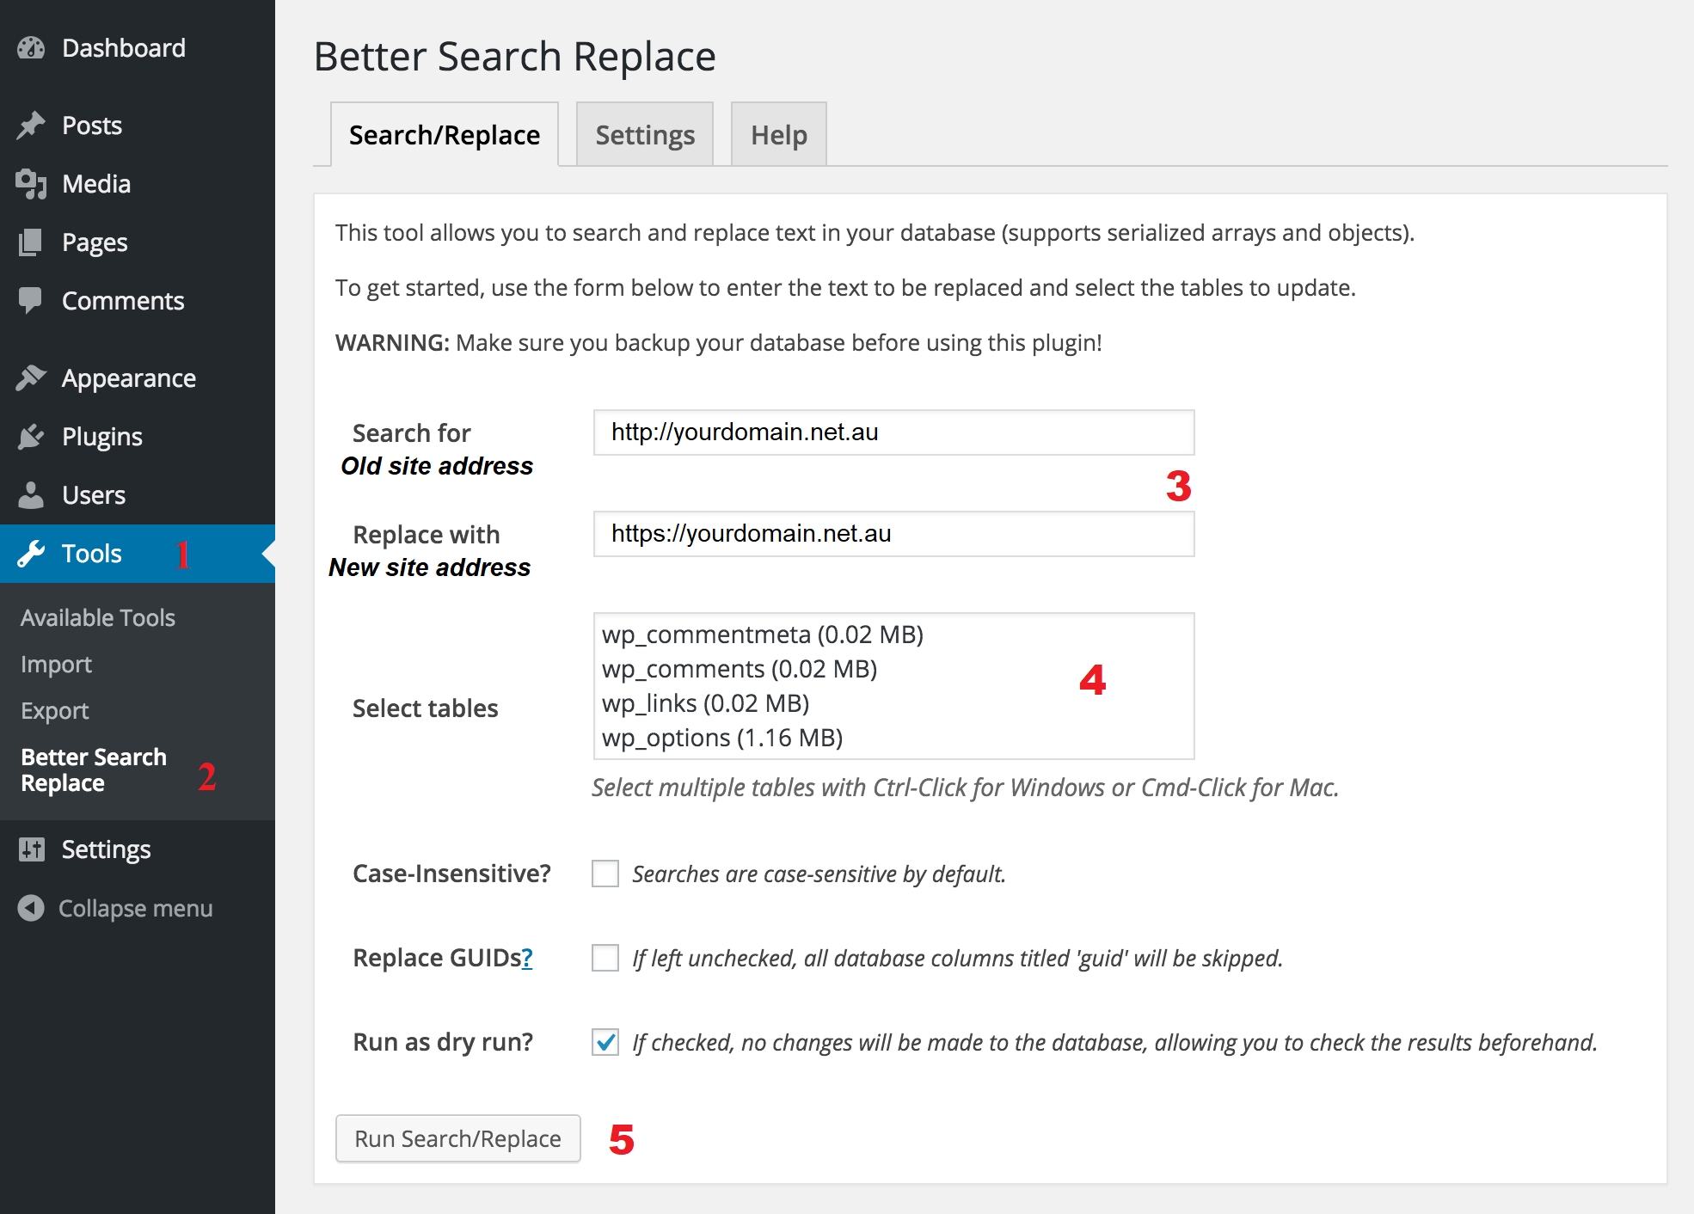Viewport: 1694px width, 1214px height.
Task: Open the Media menu label
Action: [x=96, y=184]
